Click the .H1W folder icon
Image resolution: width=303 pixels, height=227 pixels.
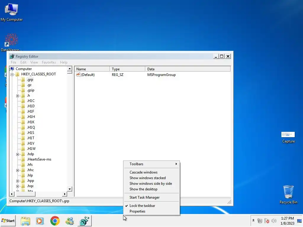[23, 149]
